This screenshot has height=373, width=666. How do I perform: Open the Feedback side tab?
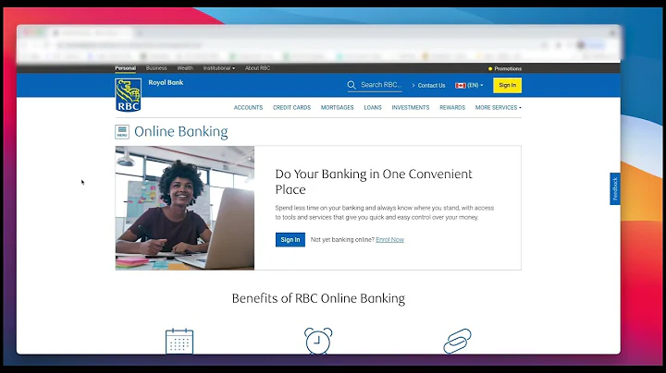(x=614, y=188)
